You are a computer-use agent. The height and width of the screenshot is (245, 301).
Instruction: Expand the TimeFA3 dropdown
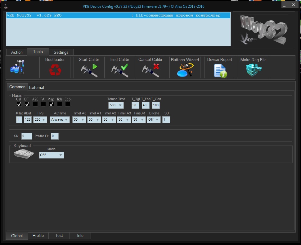[124, 119]
